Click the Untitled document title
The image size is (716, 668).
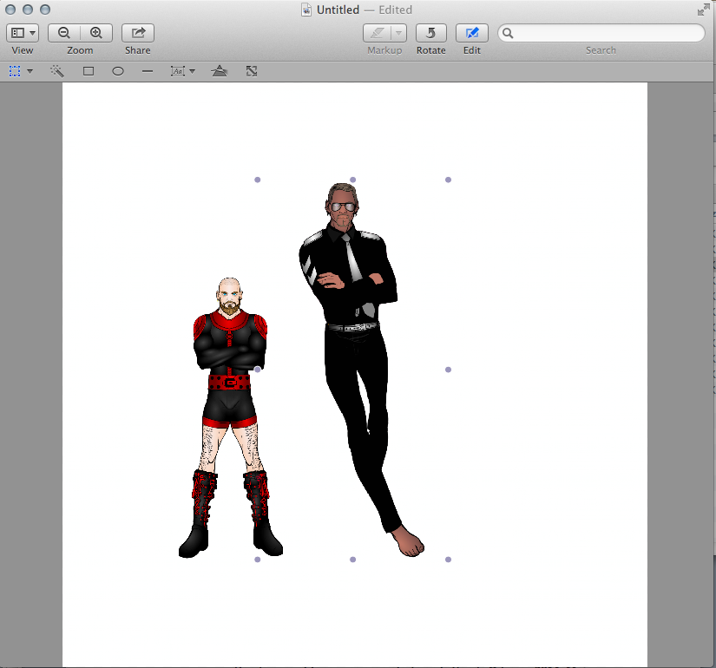click(x=338, y=10)
